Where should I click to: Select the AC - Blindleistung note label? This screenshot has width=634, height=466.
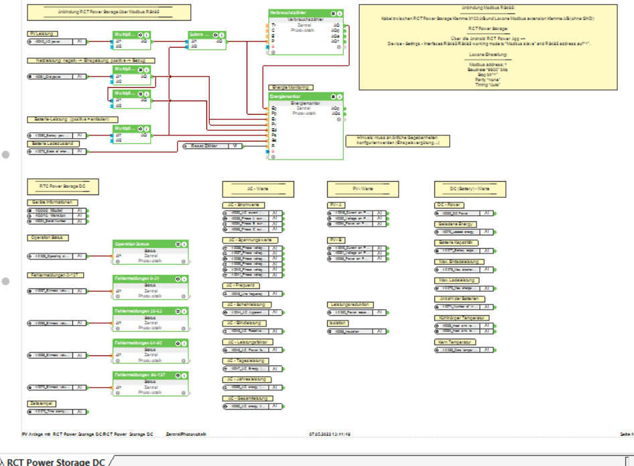(244, 323)
